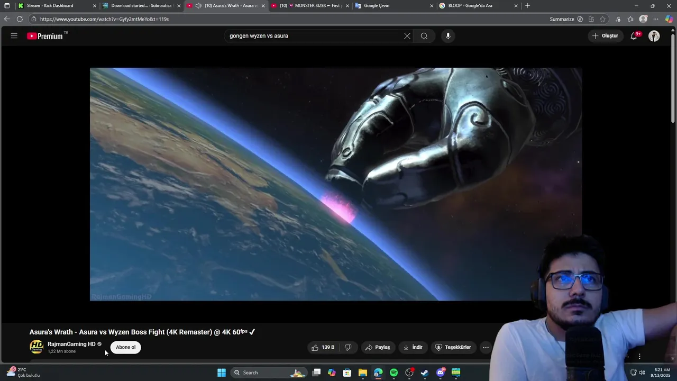Viewport: 677px width, 381px height.
Task: Like the video with thumbs-up
Action: click(323, 347)
